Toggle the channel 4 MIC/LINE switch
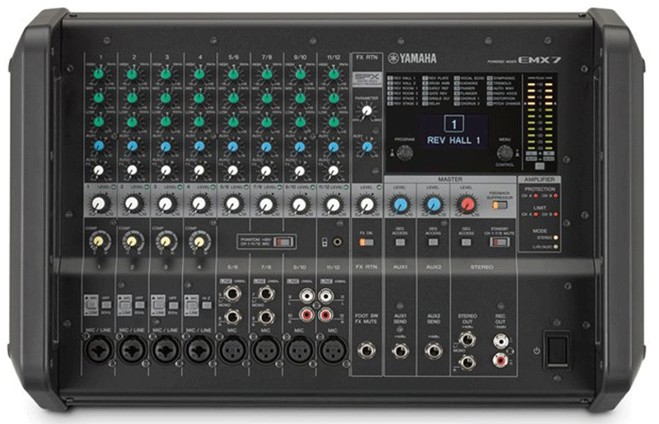The image size is (659, 424). 192,305
